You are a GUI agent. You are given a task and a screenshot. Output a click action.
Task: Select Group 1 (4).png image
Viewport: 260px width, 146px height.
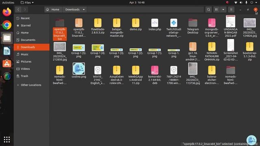(x=97, y=51)
